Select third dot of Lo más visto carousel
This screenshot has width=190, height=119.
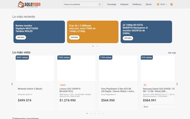coord(95,113)
